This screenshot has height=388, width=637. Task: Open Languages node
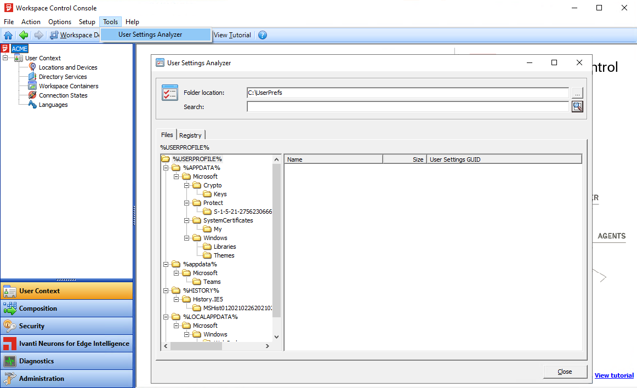click(53, 105)
